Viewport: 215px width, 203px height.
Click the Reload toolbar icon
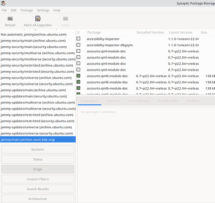pyautogui.click(x=10, y=19)
